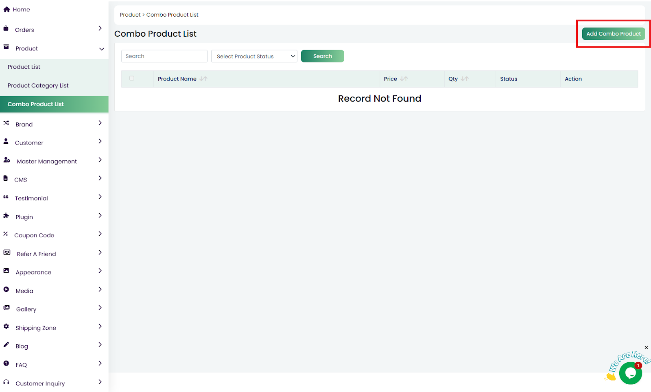Image resolution: width=651 pixels, height=392 pixels.
Task: Expand the Master Management chevron
Action: pos(100,160)
